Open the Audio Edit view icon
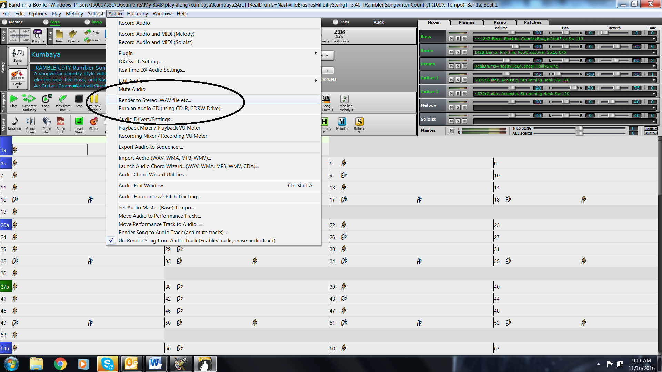Screen dimensions: 662x372 pos(61,122)
